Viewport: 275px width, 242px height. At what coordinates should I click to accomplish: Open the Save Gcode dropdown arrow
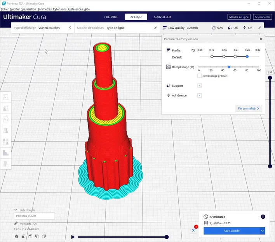(x=262, y=231)
